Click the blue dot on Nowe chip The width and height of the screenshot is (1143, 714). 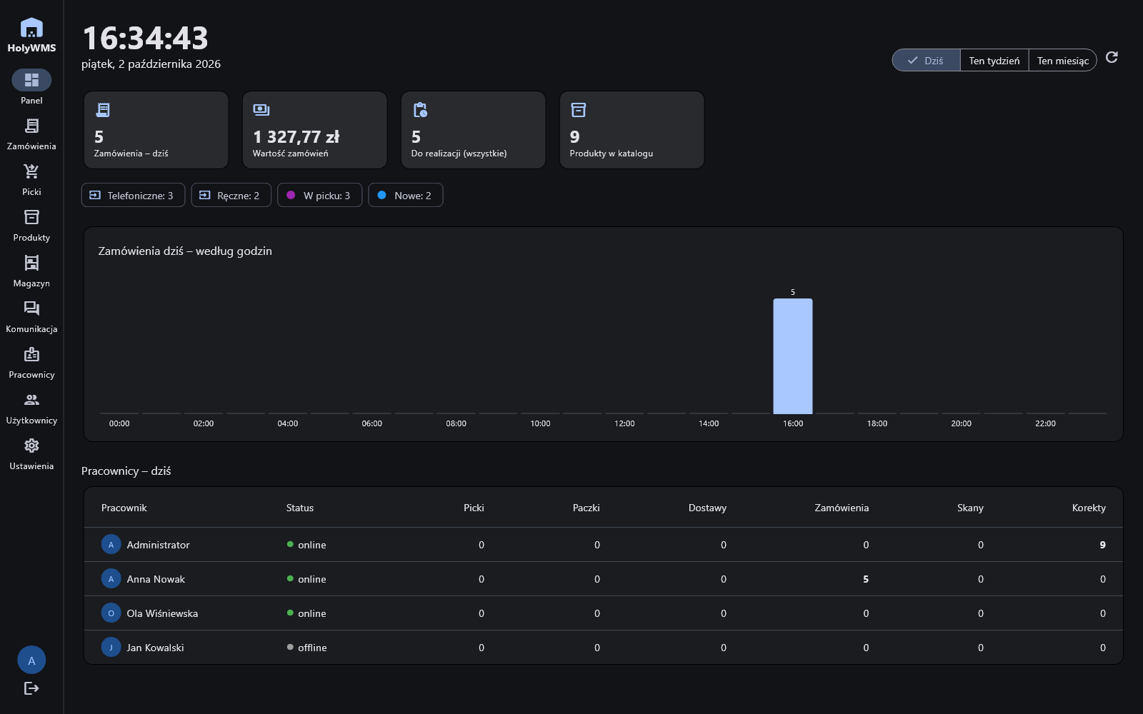point(381,195)
